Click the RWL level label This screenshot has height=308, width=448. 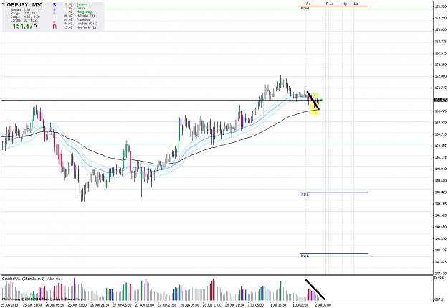[305, 256]
